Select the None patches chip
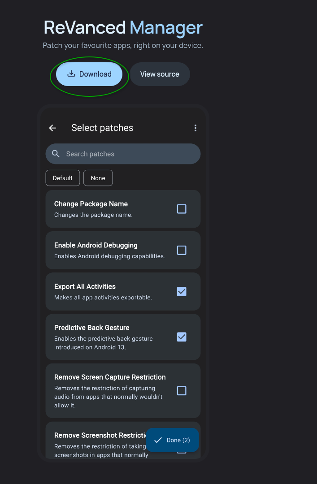The image size is (317, 484). [98, 178]
